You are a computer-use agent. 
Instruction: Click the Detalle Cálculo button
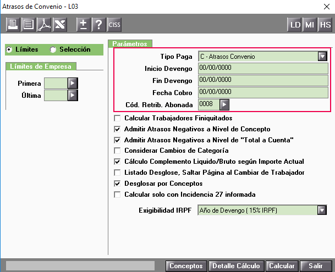point(237,266)
